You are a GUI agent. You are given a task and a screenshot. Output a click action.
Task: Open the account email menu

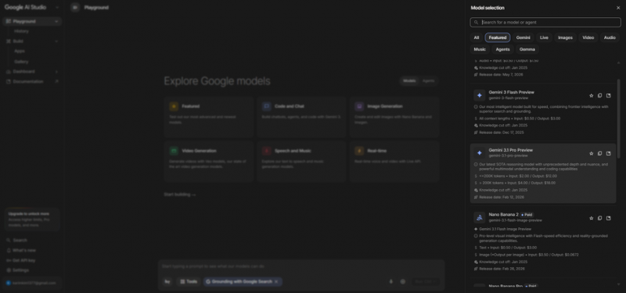[32, 283]
